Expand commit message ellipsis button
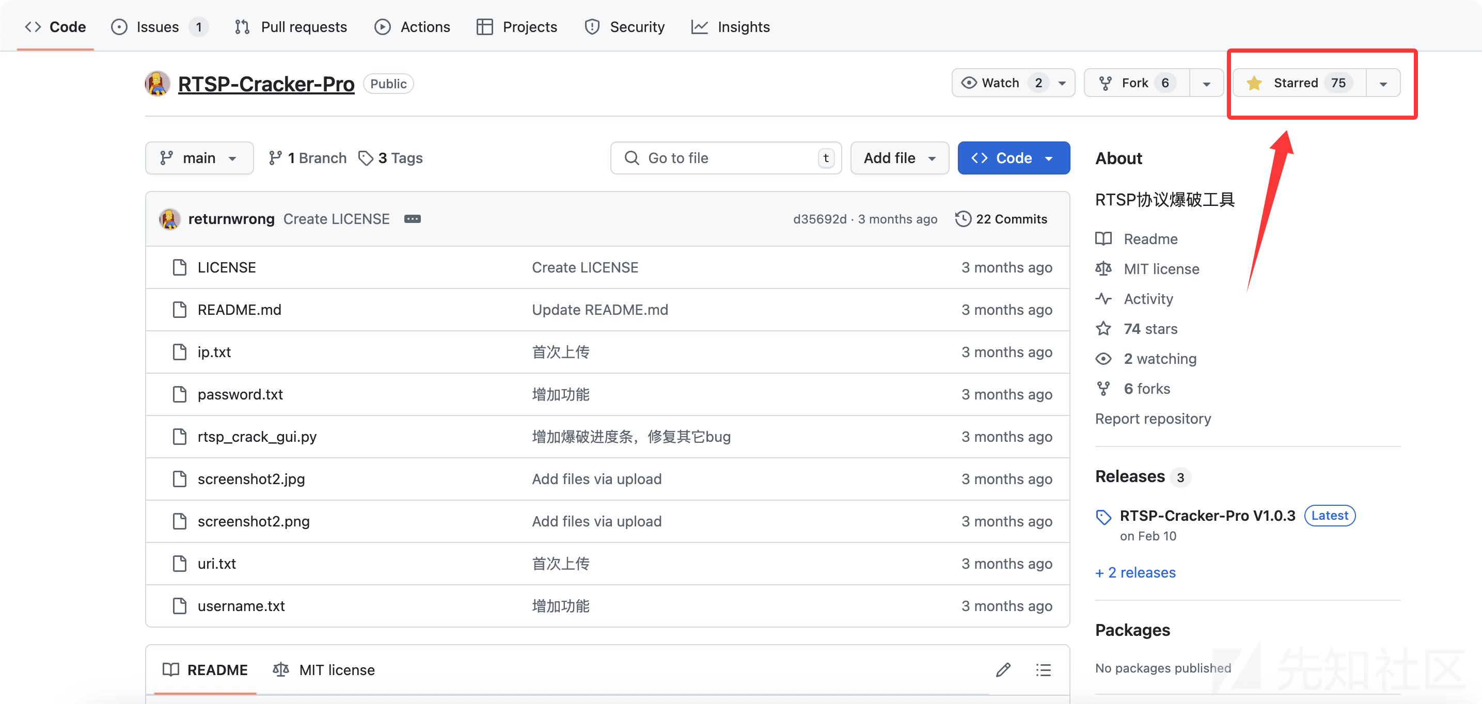Image resolution: width=1482 pixels, height=704 pixels. [413, 219]
